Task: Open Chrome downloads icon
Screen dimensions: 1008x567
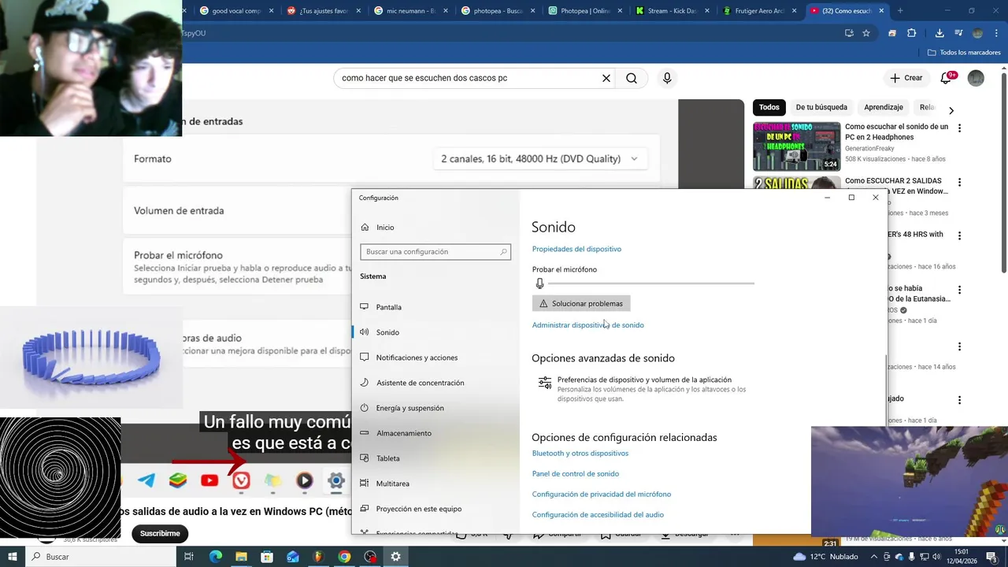Action: [x=939, y=33]
